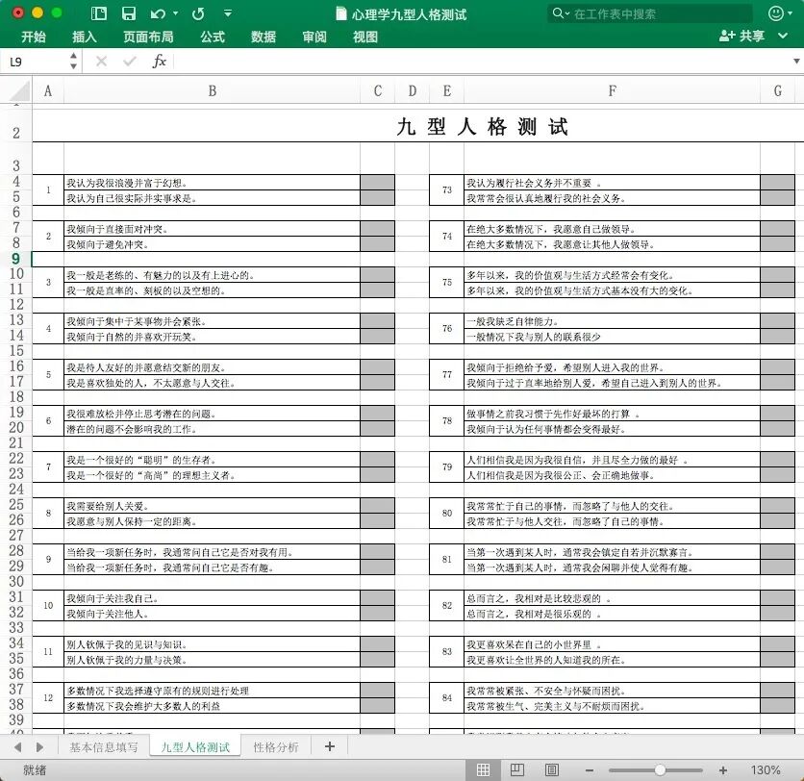This screenshot has height=781, width=804.
Task: Click the Undo arrow icon
Action: tap(158, 13)
